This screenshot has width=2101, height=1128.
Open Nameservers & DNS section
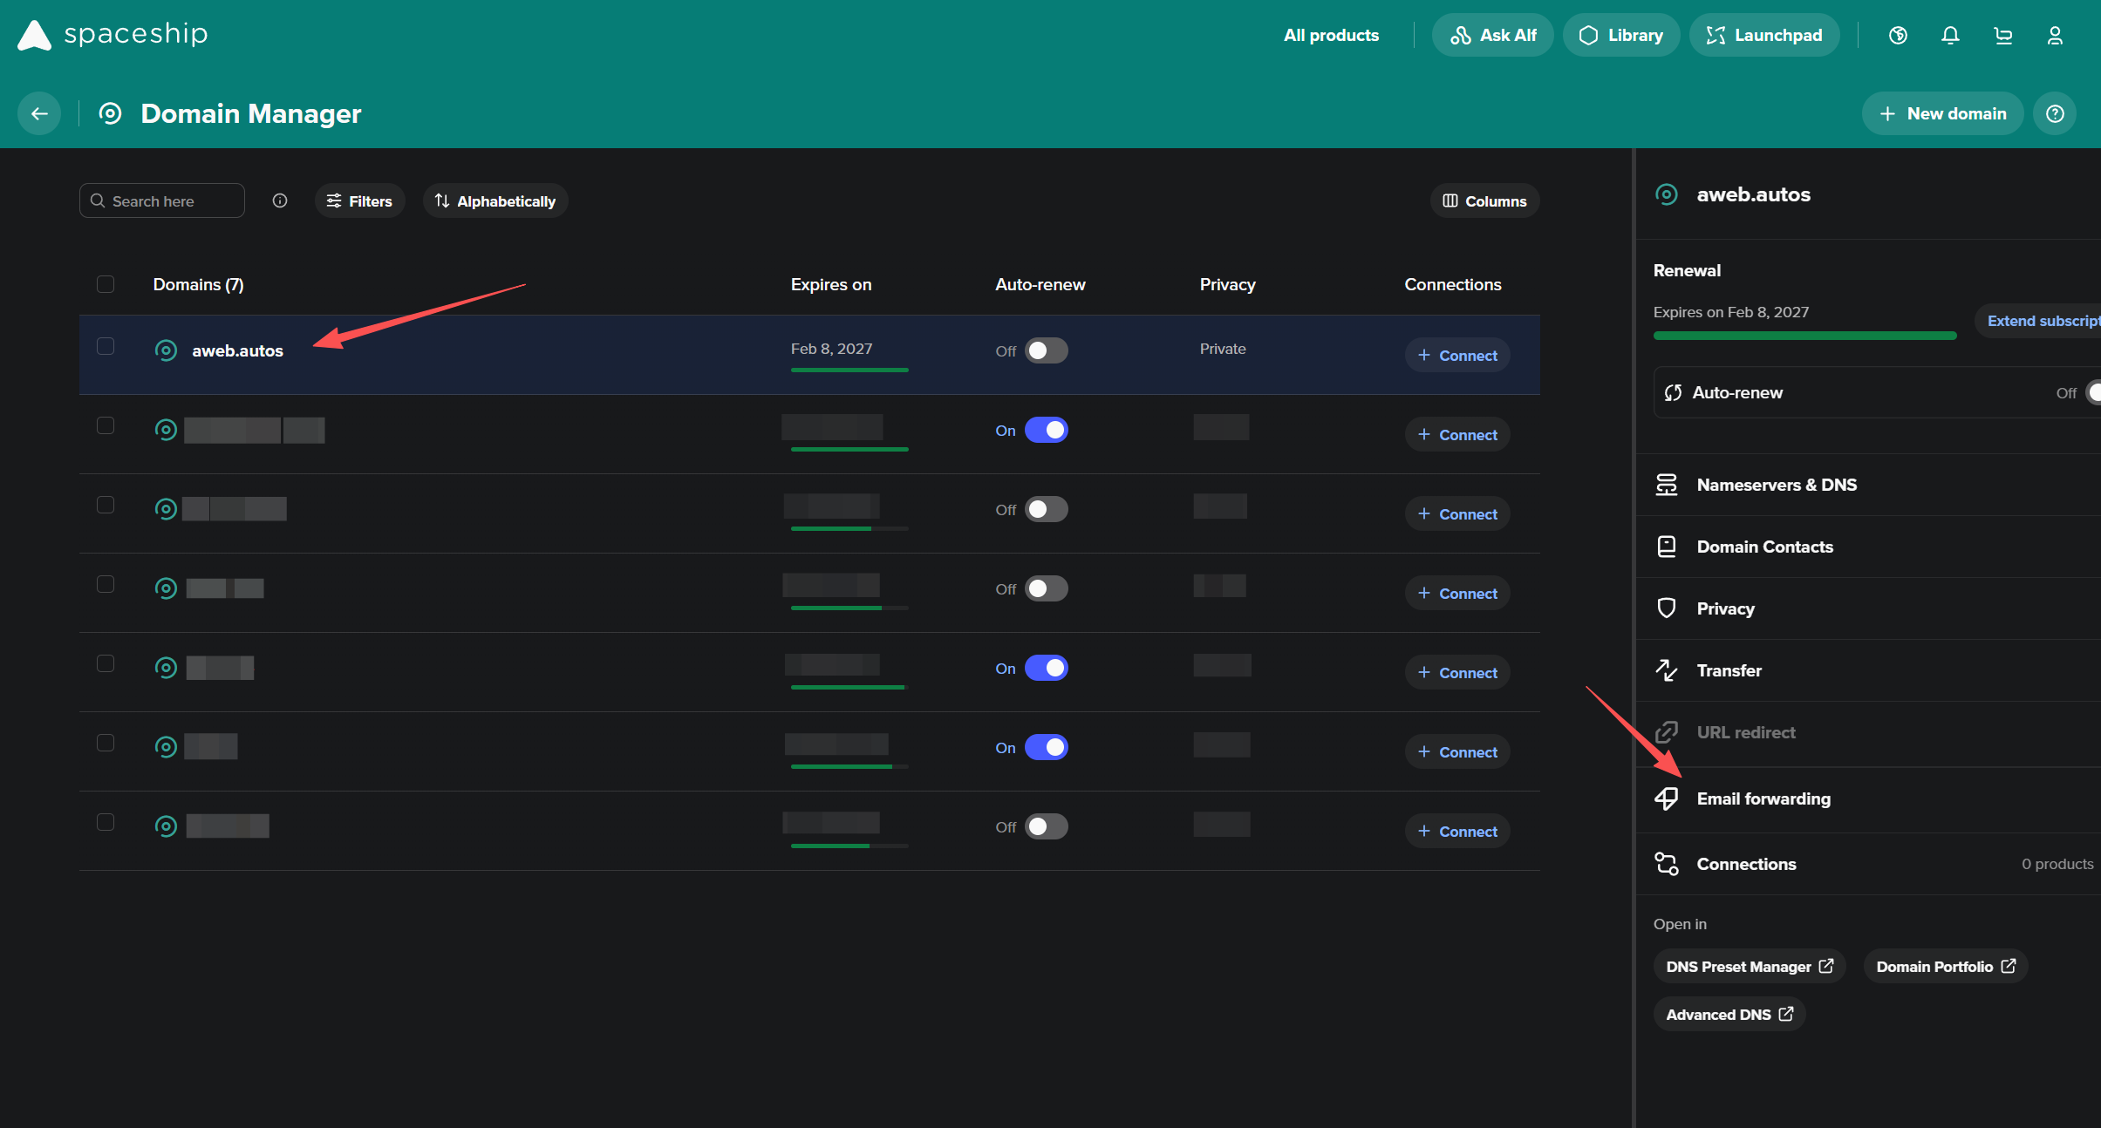point(1776,485)
